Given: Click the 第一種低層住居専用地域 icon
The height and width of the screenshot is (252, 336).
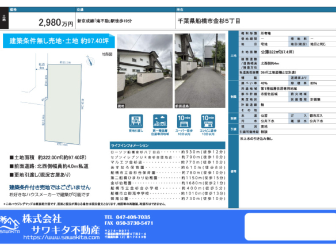Looking at the screenshot, I should [x=160, y=121].
